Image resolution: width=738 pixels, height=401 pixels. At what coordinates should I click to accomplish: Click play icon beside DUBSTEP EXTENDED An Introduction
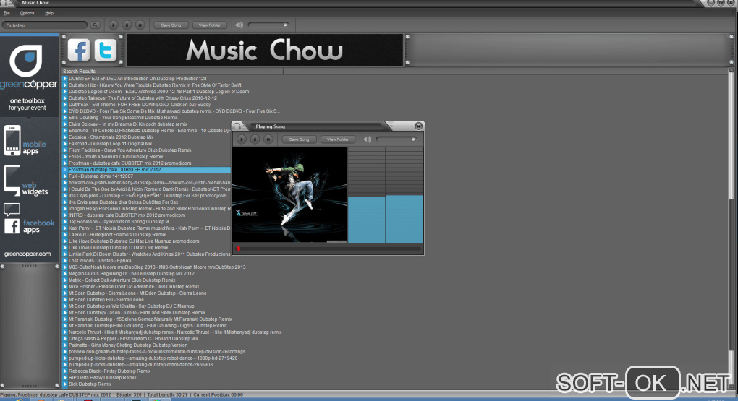click(x=65, y=79)
